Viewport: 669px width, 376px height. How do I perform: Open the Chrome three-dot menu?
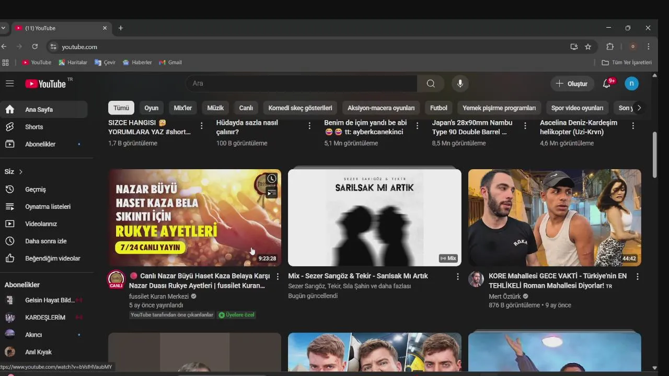tap(649, 46)
